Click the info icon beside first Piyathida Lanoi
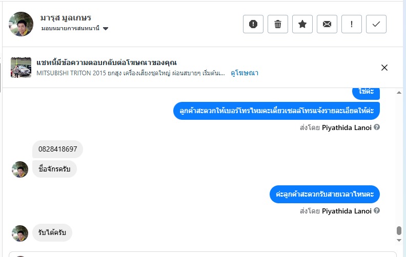This screenshot has width=406, height=257. coord(377,127)
